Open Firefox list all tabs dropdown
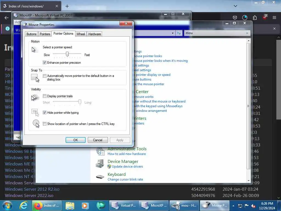Image resolution: width=281 pixels, height=211 pixels. point(235,6)
